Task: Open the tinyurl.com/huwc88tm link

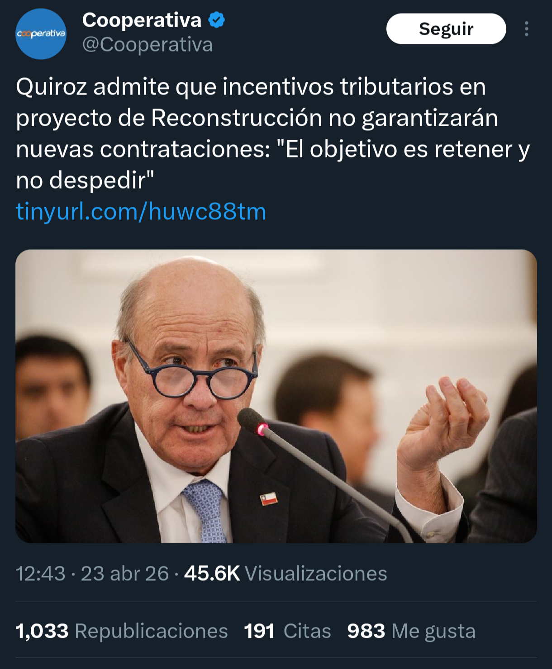Action: point(141,211)
